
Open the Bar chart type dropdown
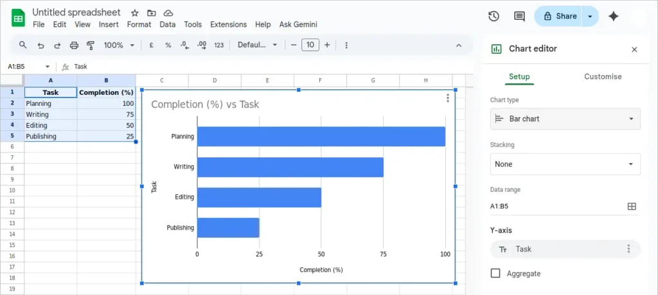coord(565,119)
